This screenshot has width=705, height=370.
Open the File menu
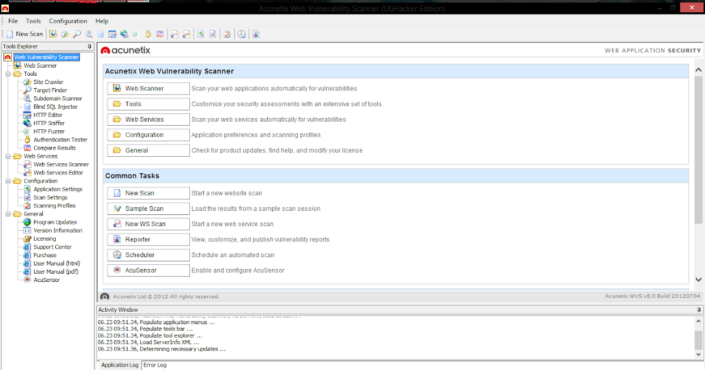(13, 21)
